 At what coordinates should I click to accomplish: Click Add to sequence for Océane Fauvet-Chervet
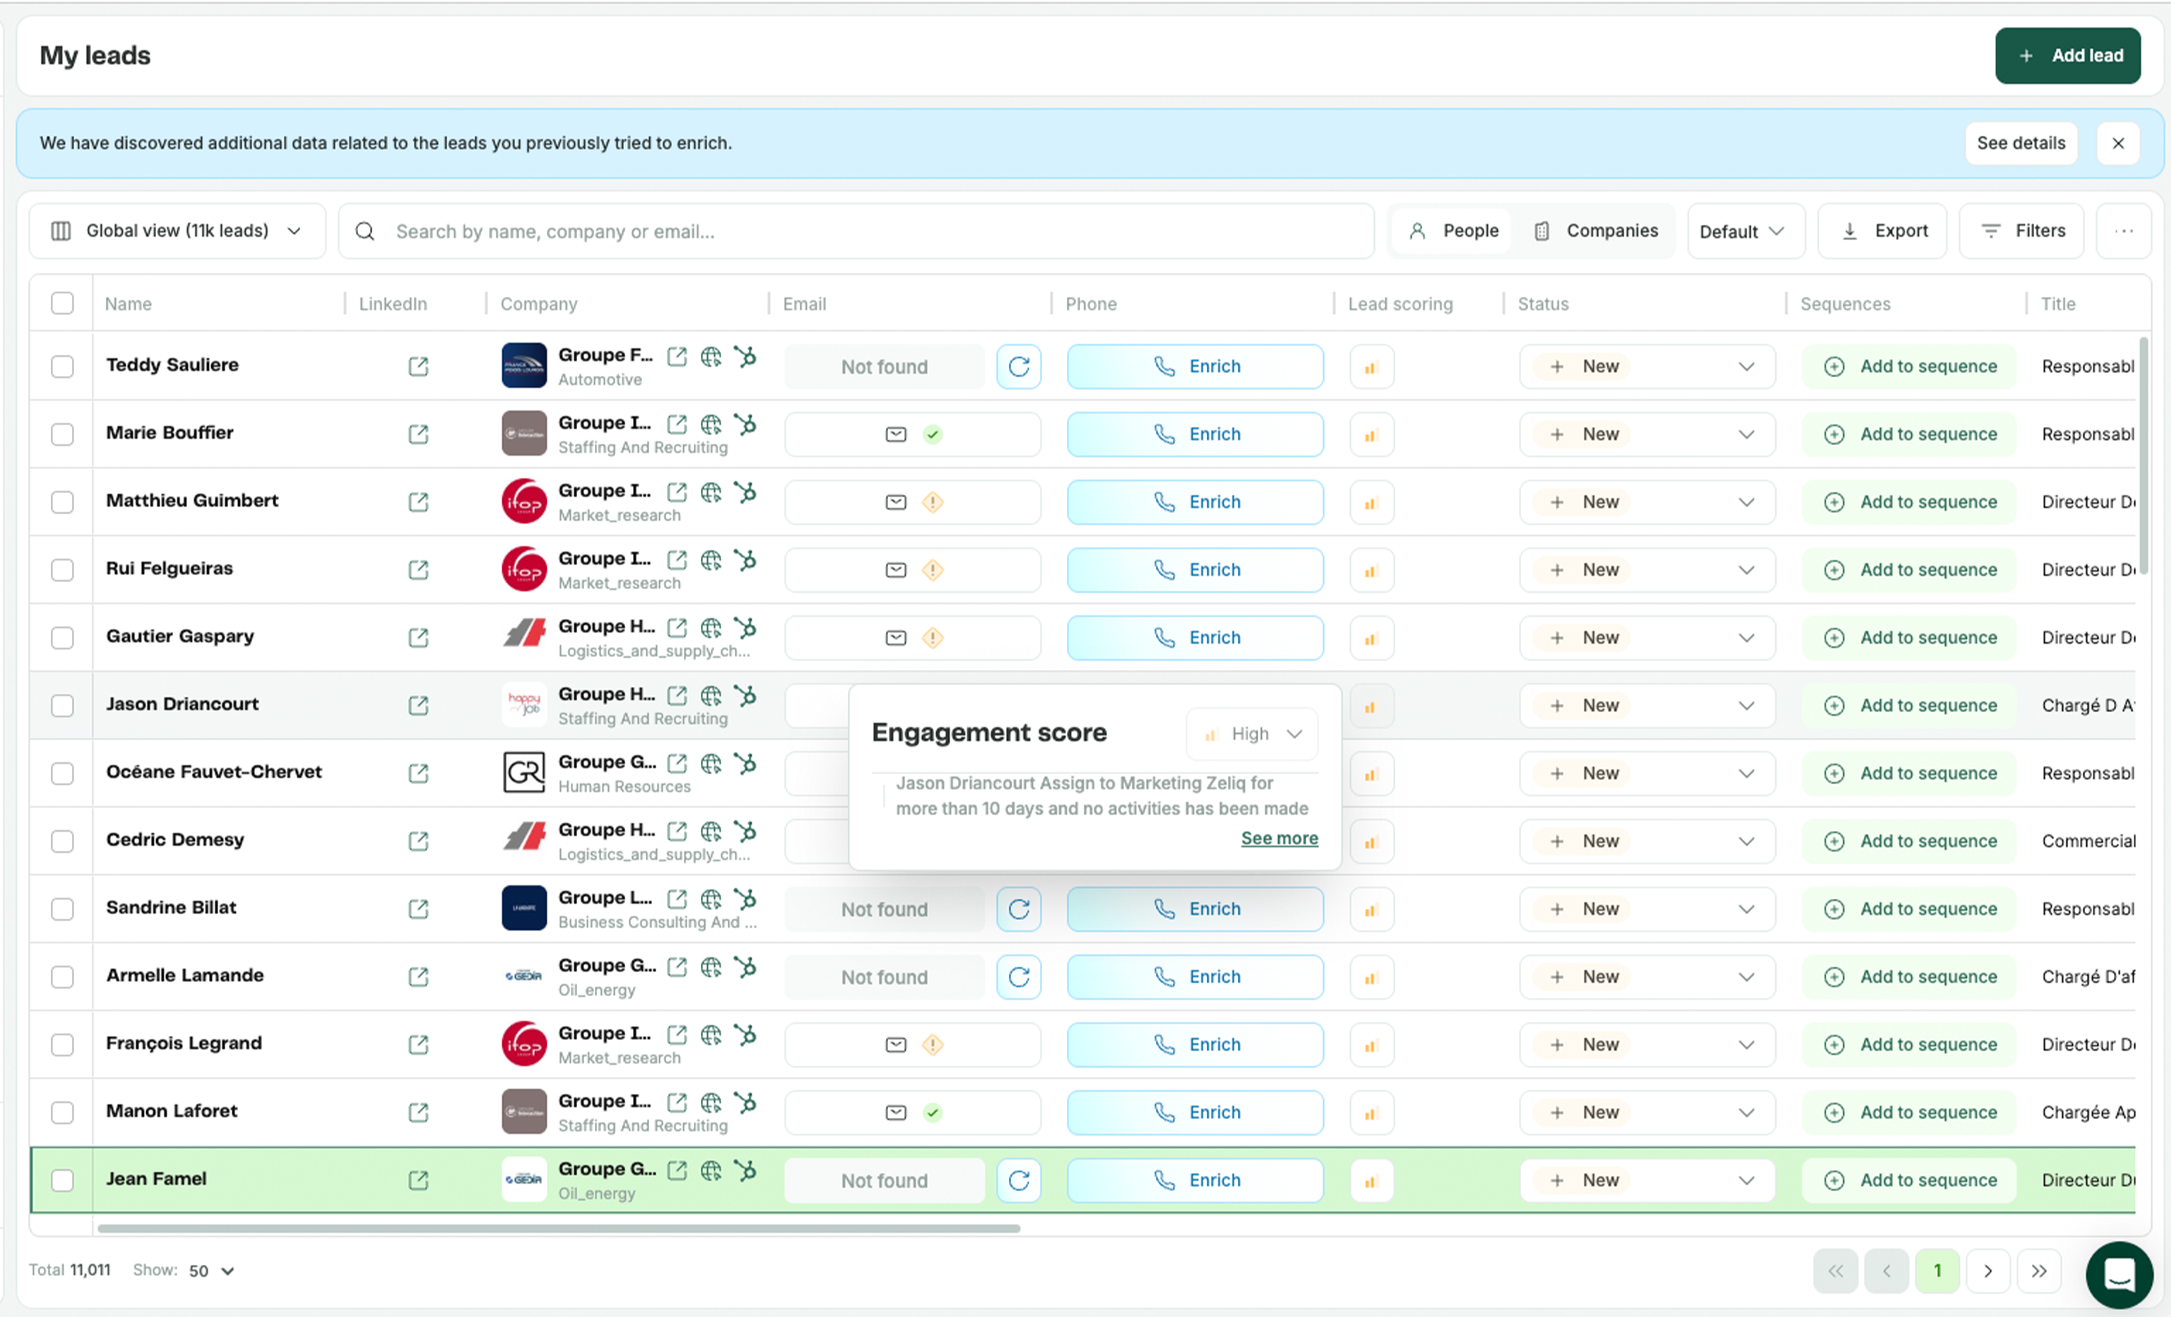(x=1910, y=774)
